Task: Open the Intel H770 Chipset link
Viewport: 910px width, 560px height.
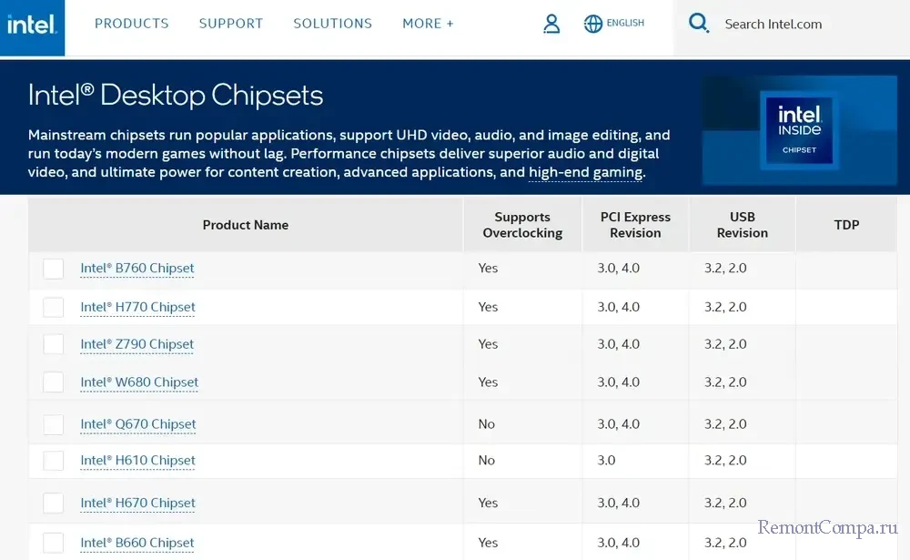Action: tap(137, 307)
